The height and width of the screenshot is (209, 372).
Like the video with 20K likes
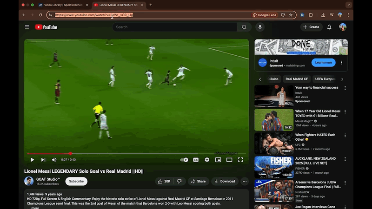(x=164, y=181)
